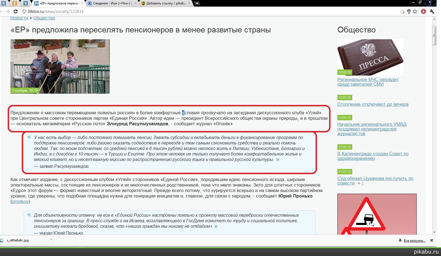
Task: Close the downloads bar
Action: (x=432, y=240)
